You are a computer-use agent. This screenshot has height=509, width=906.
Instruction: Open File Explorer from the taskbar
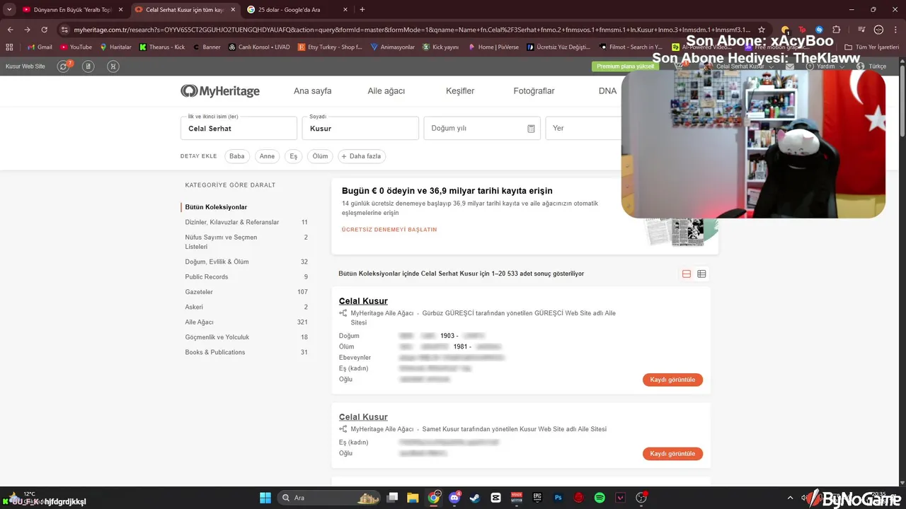coord(413,498)
